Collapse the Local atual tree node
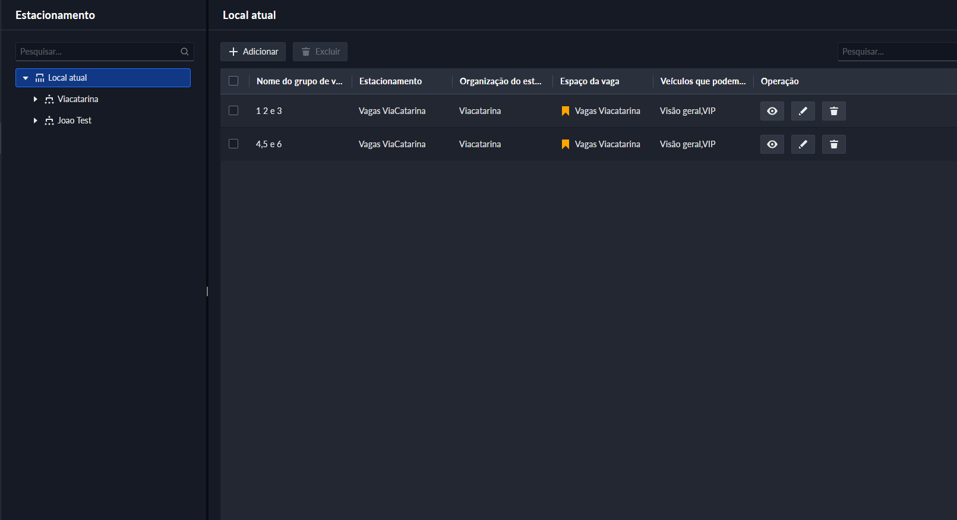Image resolution: width=957 pixels, height=520 pixels. pyautogui.click(x=26, y=78)
